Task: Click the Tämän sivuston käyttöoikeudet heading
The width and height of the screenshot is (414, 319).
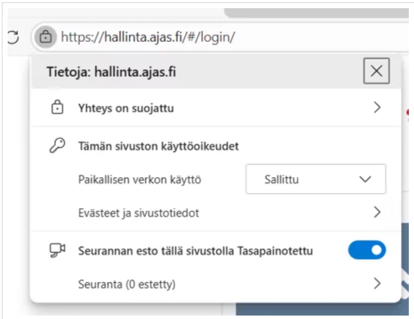Action: click(x=158, y=147)
